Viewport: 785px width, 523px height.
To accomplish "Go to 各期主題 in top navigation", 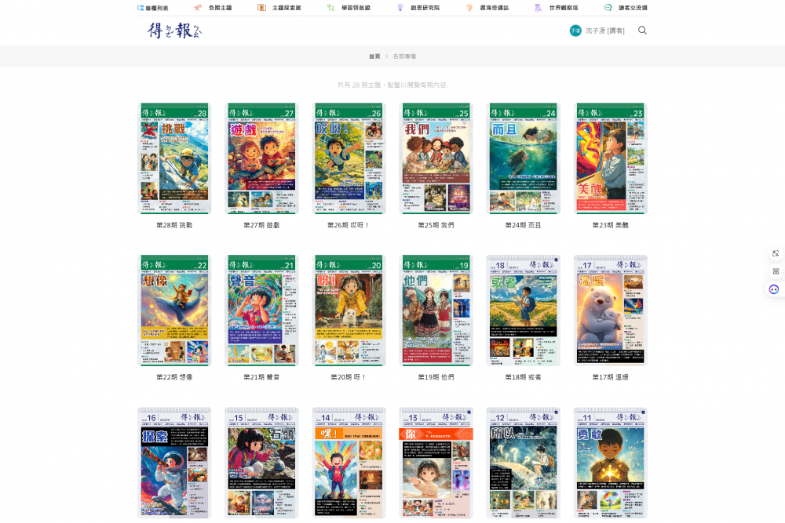I will click(220, 7).
